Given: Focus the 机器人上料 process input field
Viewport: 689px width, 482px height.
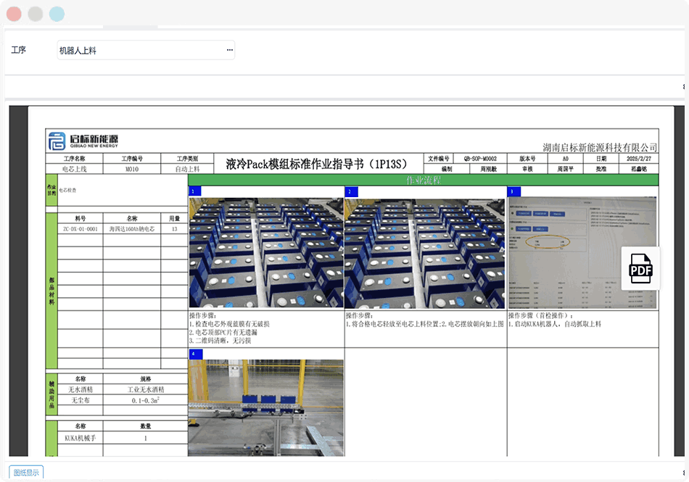Looking at the screenshot, I should pos(146,50).
